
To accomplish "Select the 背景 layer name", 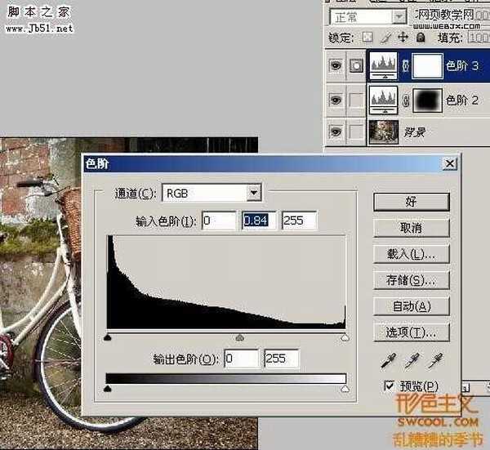I will pos(415,132).
